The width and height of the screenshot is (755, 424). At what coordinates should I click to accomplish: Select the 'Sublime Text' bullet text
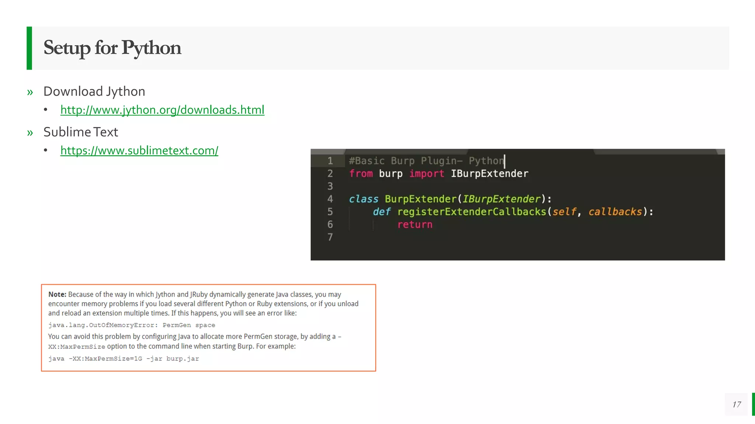point(81,132)
